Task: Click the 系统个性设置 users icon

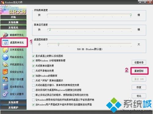Action: [5, 79]
